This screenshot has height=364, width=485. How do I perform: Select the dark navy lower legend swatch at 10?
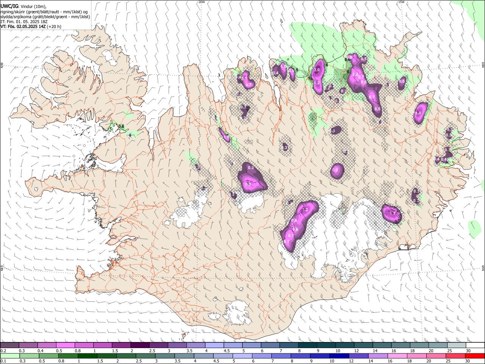339,356
